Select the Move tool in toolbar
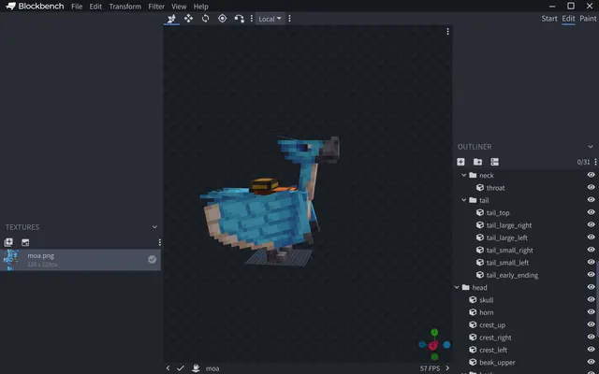 171,19
